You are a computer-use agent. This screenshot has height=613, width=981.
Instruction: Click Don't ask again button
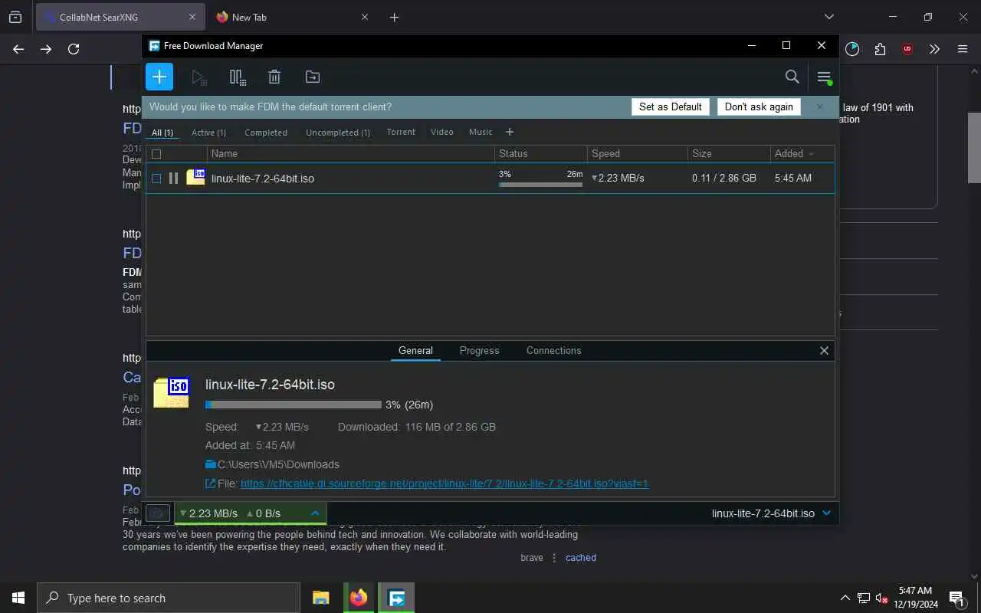(759, 107)
